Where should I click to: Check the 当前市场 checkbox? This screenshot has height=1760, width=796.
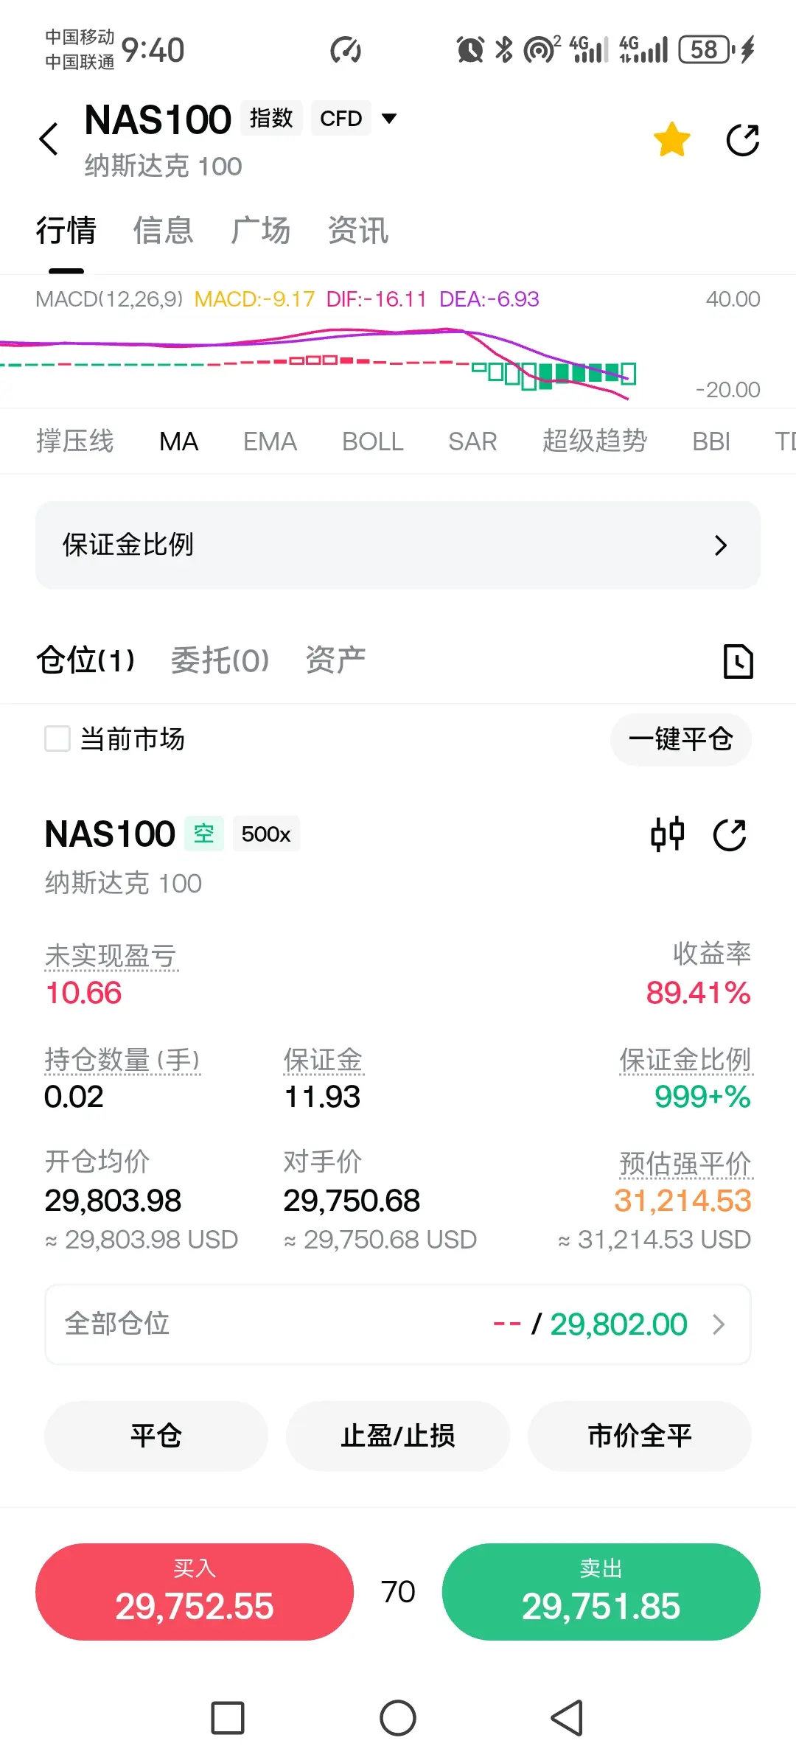pos(57,738)
